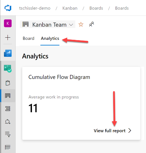This screenshot has width=146, height=153.
Task: Switch to the Board tab
Action: pos(28,38)
